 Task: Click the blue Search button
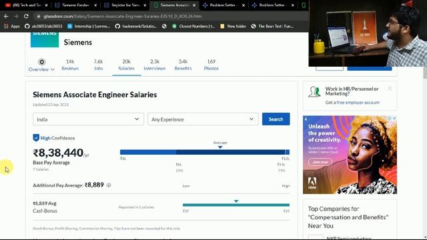pos(276,119)
